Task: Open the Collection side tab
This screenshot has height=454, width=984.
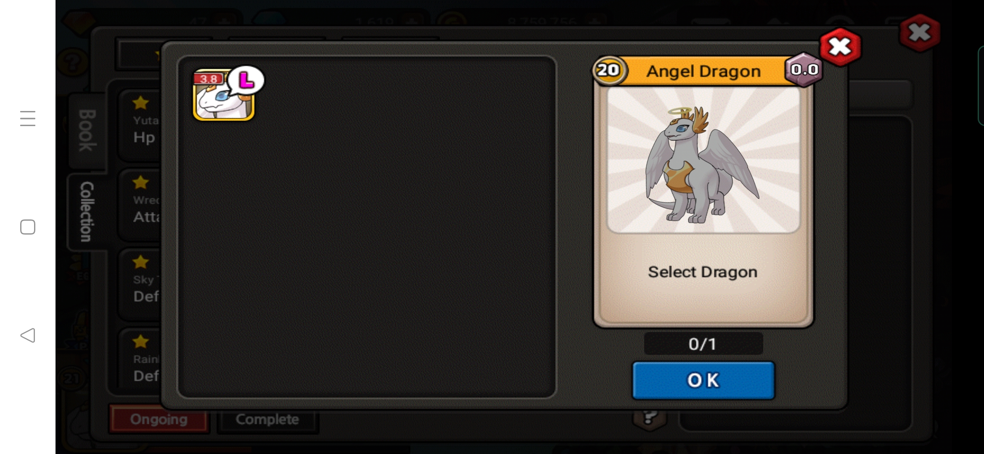Action: pos(86,211)
